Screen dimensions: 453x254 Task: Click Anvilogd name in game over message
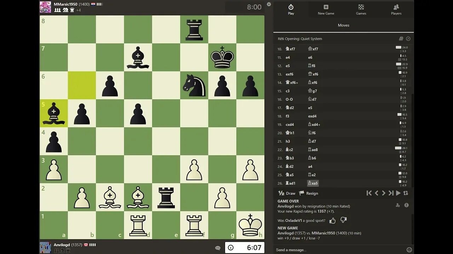pyautogui.click(x=286, y=206)
